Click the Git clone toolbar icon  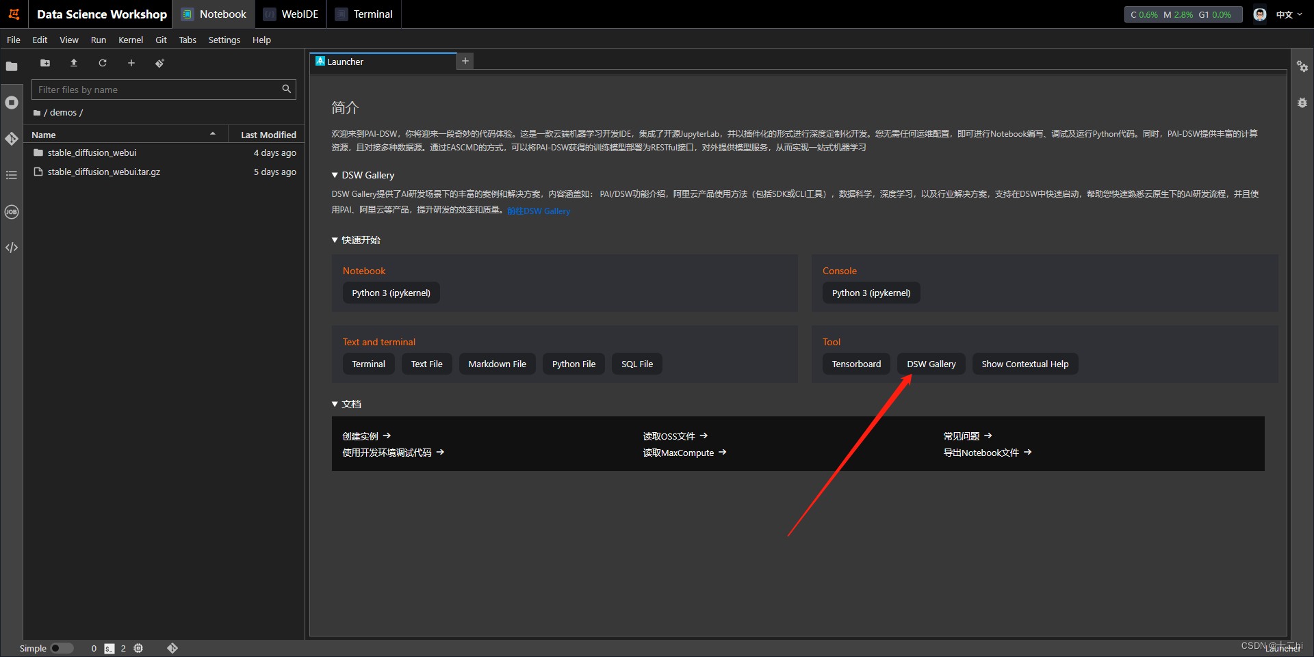159,63
